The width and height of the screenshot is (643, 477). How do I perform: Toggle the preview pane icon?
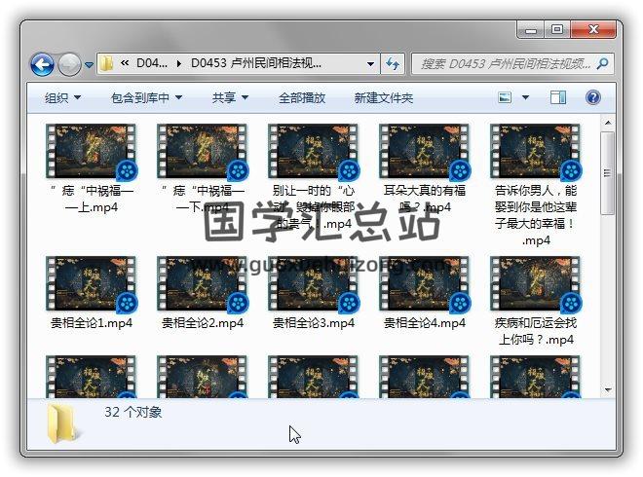pos(558,98)
